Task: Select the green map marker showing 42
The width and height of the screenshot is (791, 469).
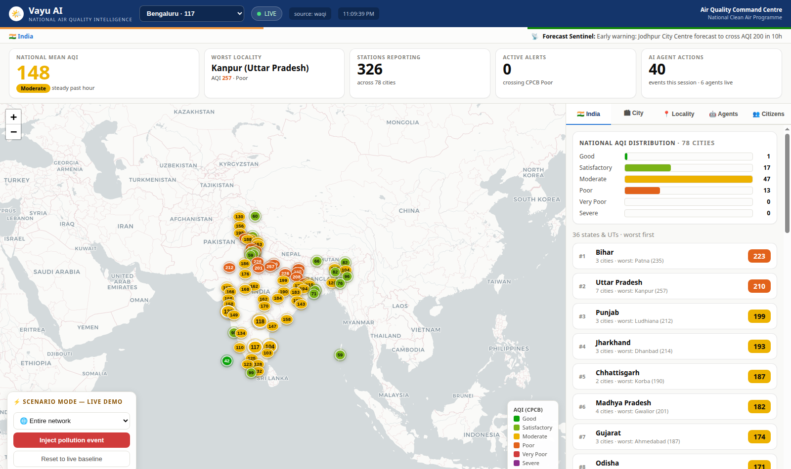Action: click(227, 361)
